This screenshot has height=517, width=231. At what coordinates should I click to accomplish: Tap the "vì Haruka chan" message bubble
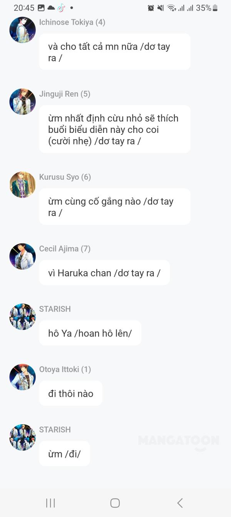(104, 273)
